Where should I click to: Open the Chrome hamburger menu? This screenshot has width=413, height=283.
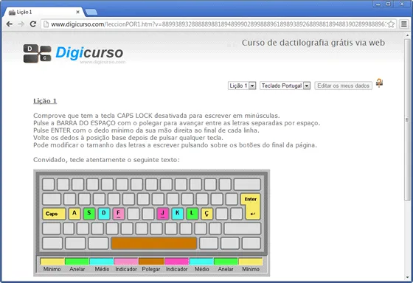click(x=404, y=24)
